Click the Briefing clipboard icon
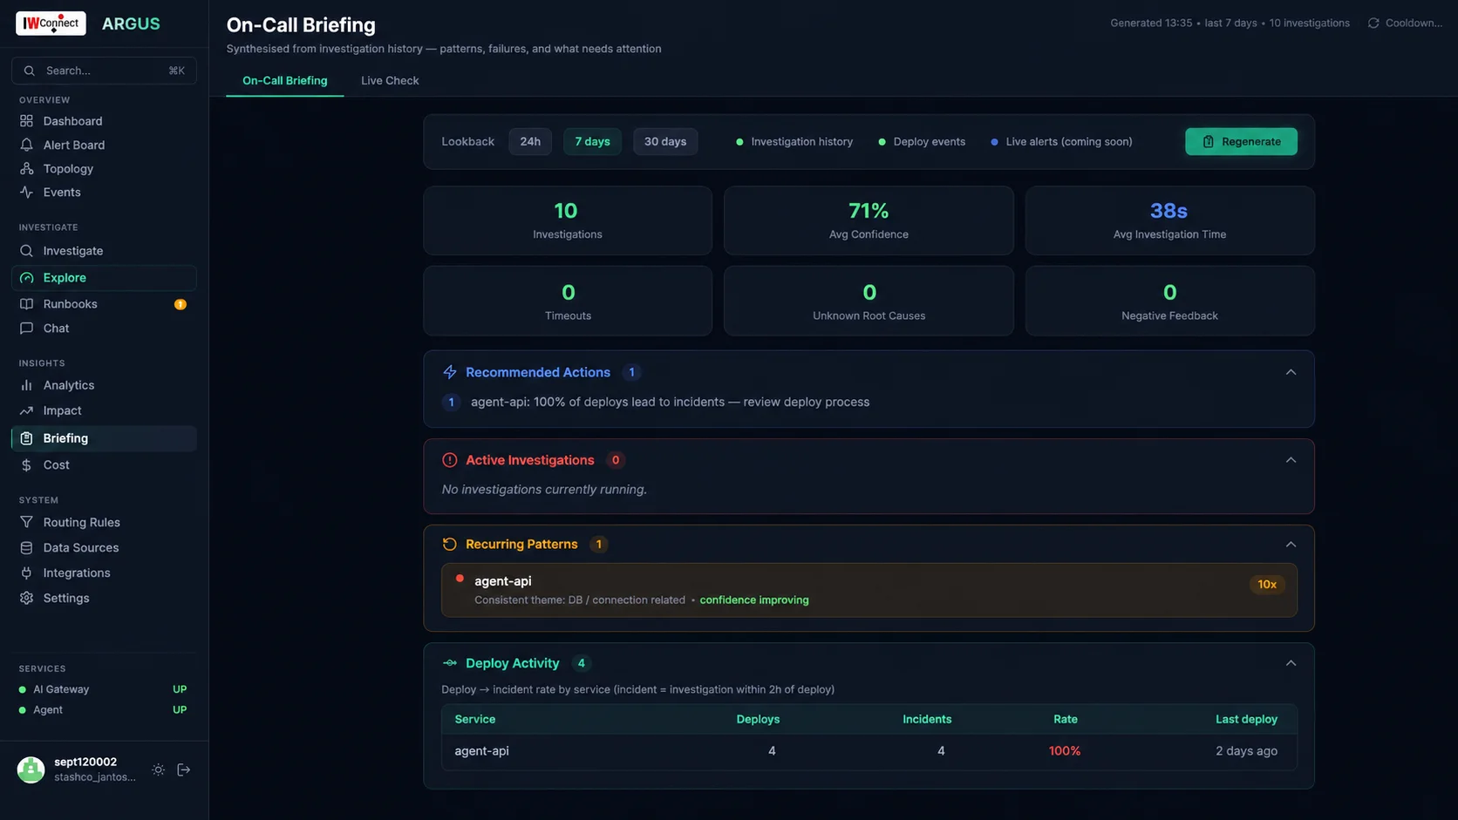Image resolution: width=1458 pixels, height=820 pixels. [26, 438]
